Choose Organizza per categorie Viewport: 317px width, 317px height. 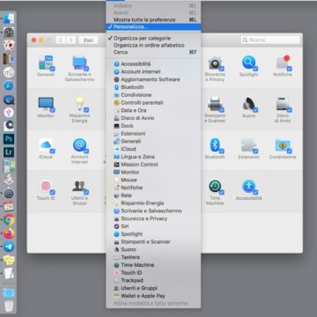pyautogui.click(x=153, y=38)
